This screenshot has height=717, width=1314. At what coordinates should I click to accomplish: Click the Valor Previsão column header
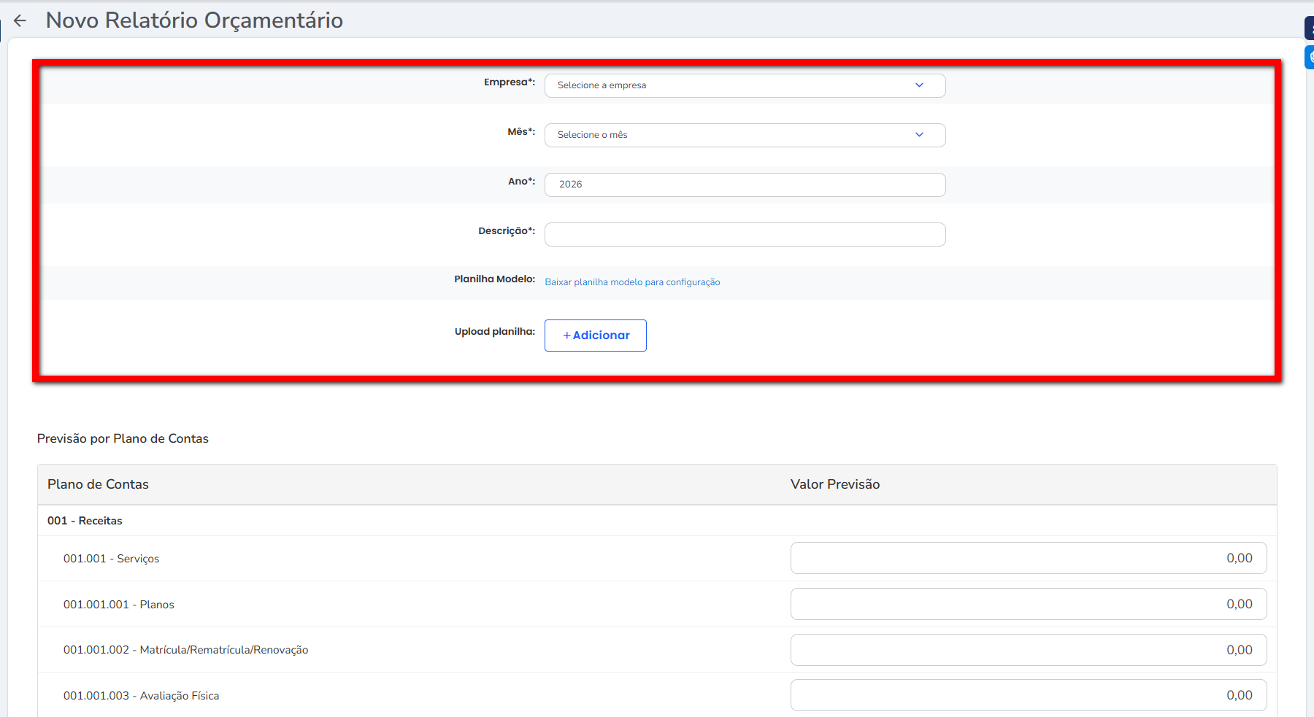835,484
